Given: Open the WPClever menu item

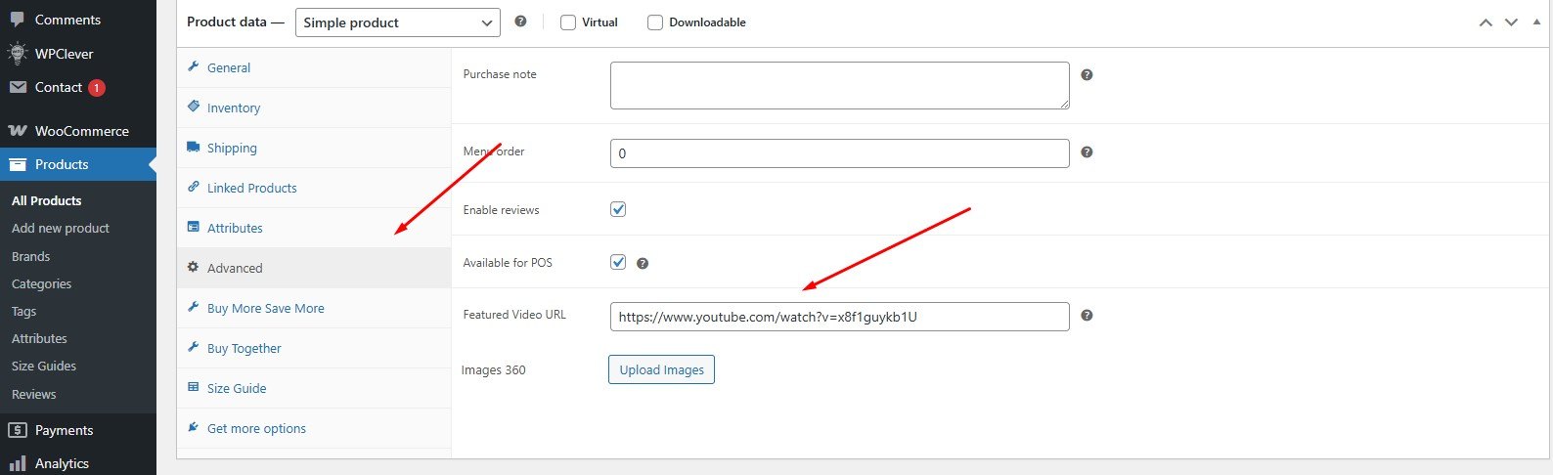Looking at the screenshot, I should (78, 54).
